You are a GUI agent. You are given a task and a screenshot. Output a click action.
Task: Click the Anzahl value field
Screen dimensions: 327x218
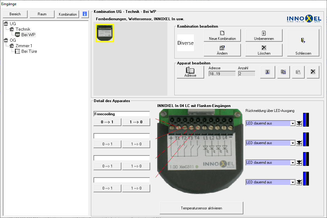247,74
